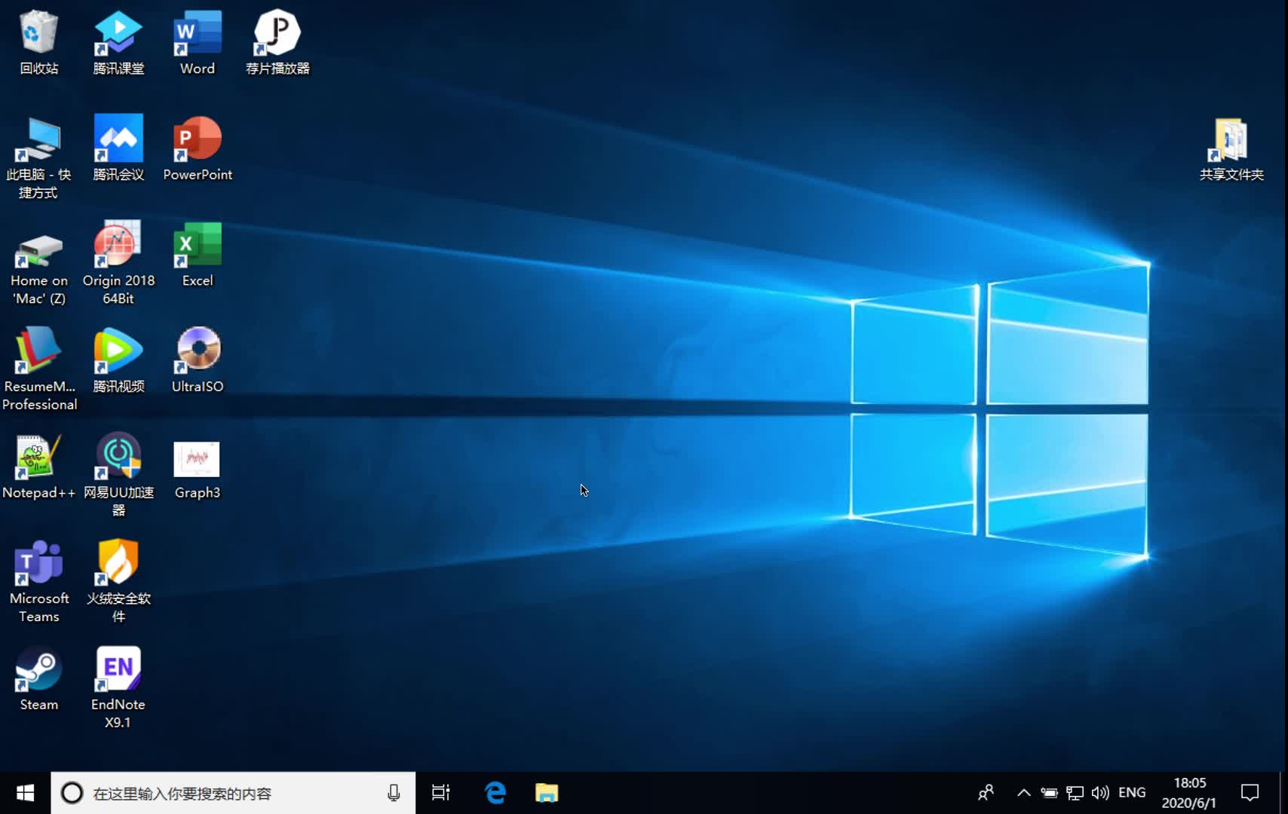The height and width of the screenshot is (814, 1288).
Task: Launch Microsoft Edge from the taskbar
Action: 495,793
